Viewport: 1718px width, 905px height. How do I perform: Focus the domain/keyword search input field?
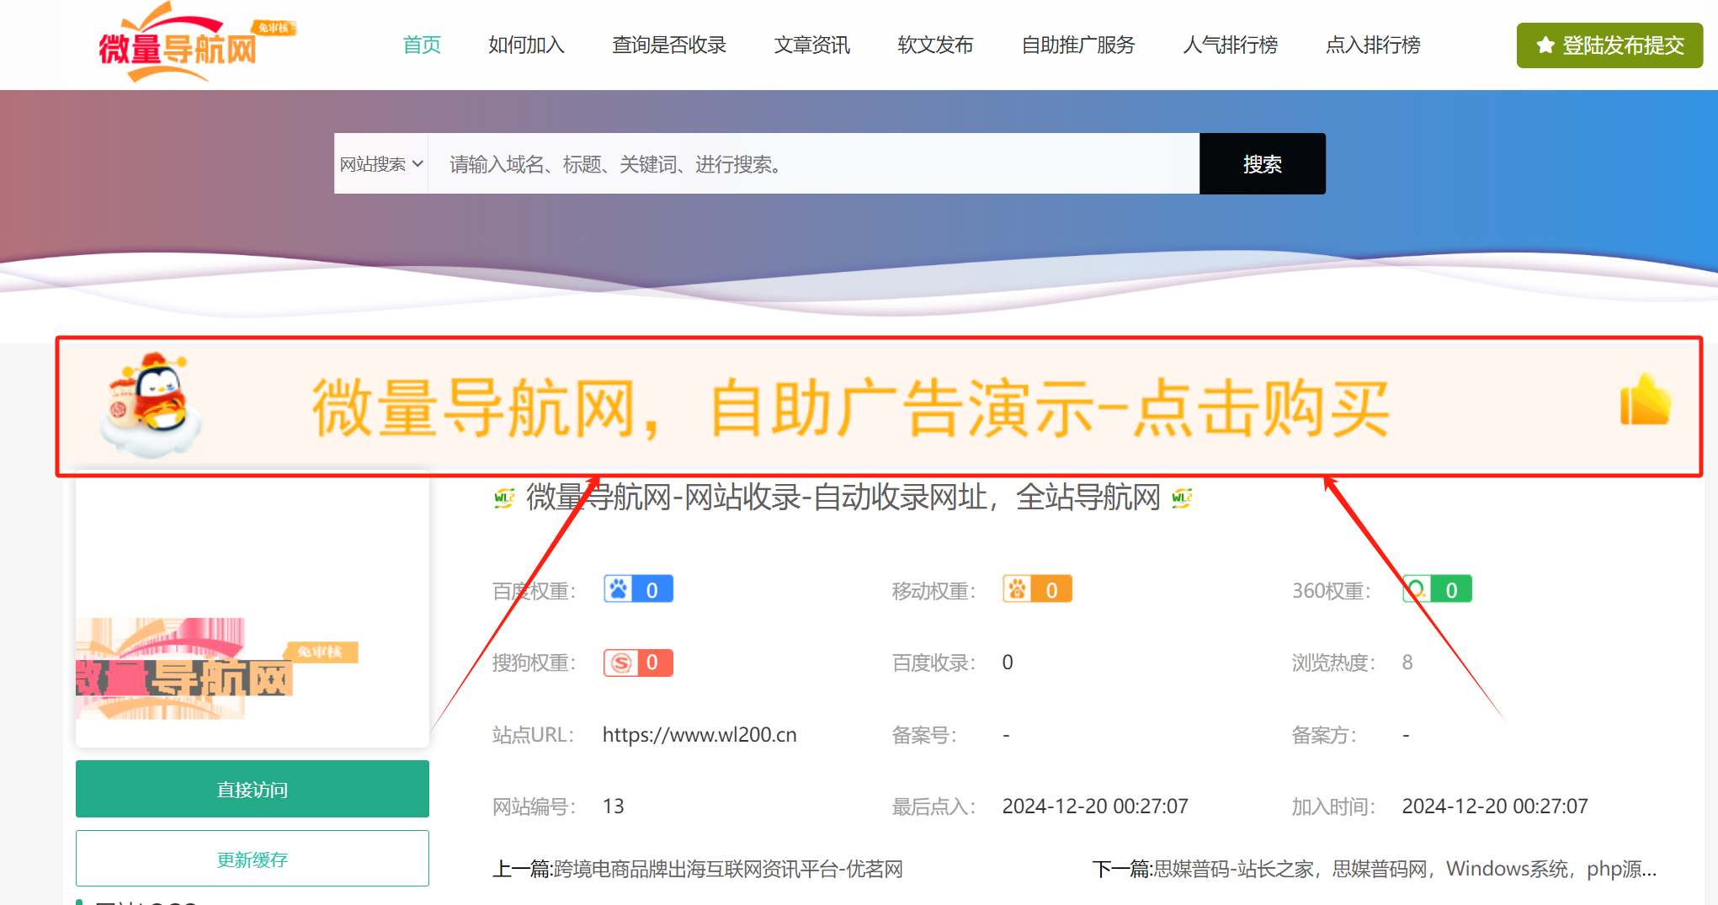pyautogui.click(x=814, y=163)
